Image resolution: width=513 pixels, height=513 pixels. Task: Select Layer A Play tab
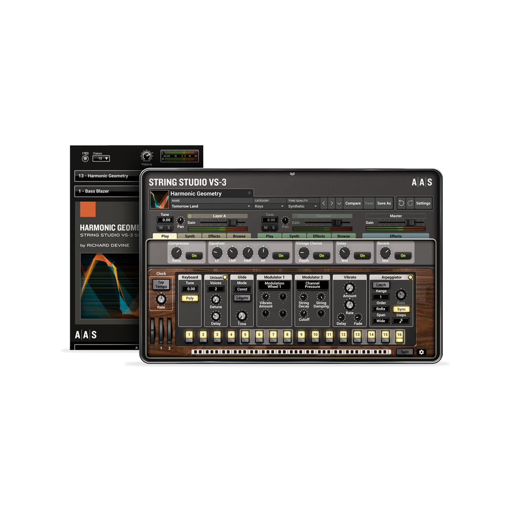[x=165, y=236]
